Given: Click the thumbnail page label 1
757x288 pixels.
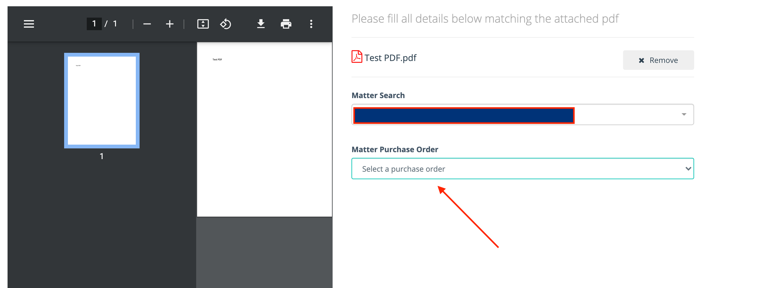Looking at the screenshot, I should (102, 156).
